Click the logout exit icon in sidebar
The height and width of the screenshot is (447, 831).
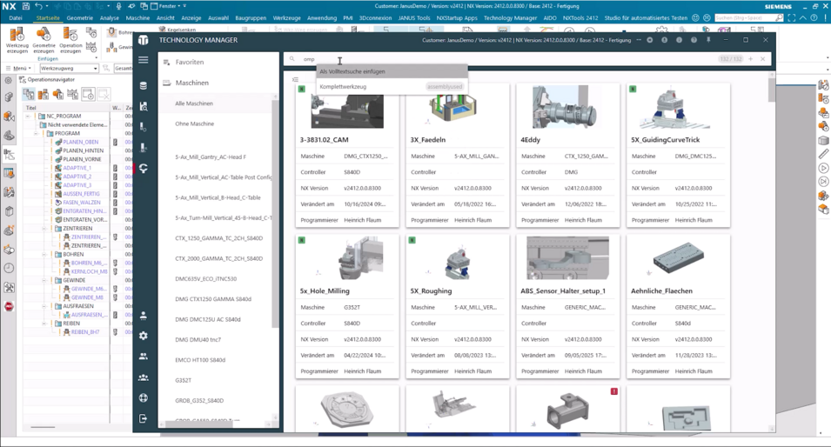click(x=143, y=419)
